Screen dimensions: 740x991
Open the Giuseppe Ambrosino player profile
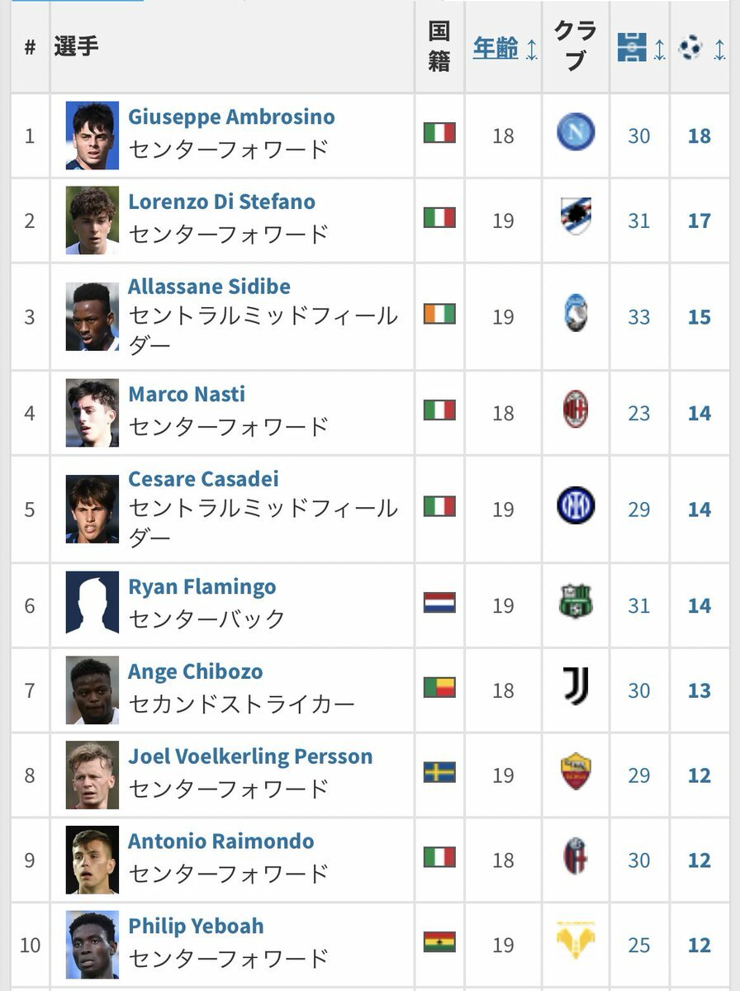pos(231,116)
